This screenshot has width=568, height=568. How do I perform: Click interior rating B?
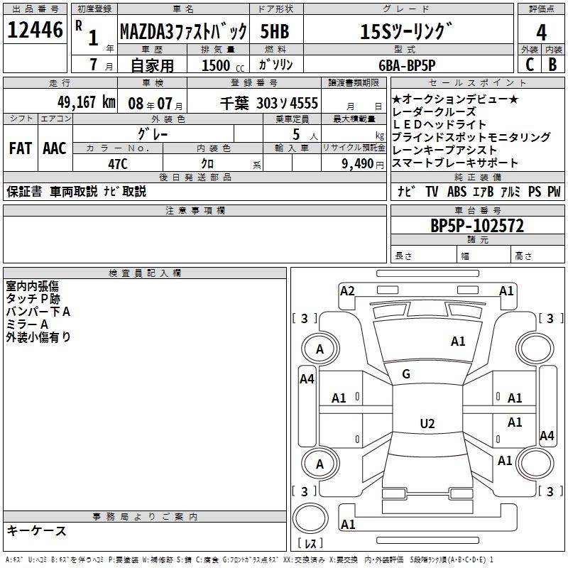click(552, 65)
